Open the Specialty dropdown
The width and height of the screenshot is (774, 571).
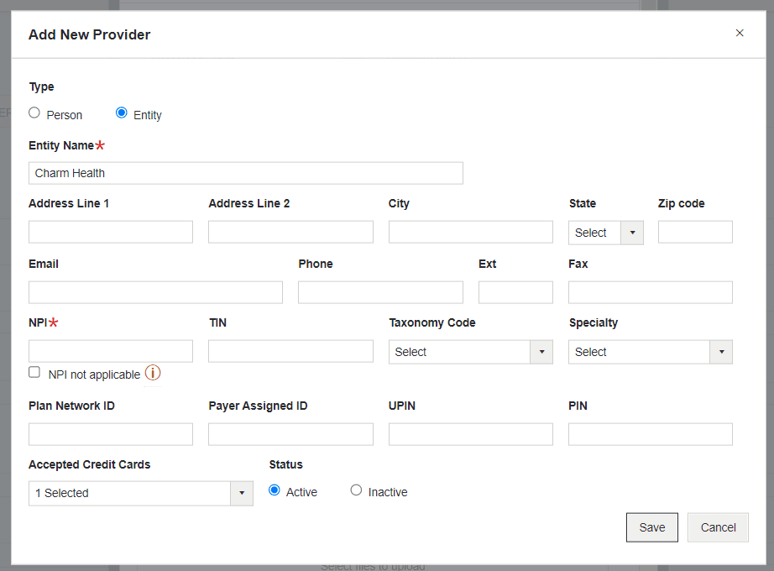(720, 351)
